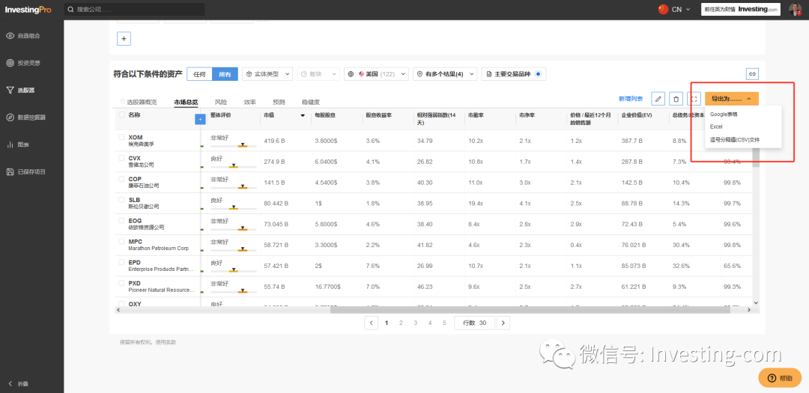The image size is (809, 393).
Task: Click the vertical table scrollbar
Action: [x=756, y=156]
